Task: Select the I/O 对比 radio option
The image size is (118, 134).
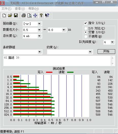Action: pos(86,28)
